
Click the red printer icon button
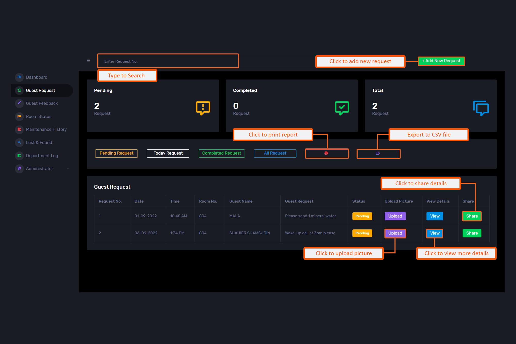326,153
